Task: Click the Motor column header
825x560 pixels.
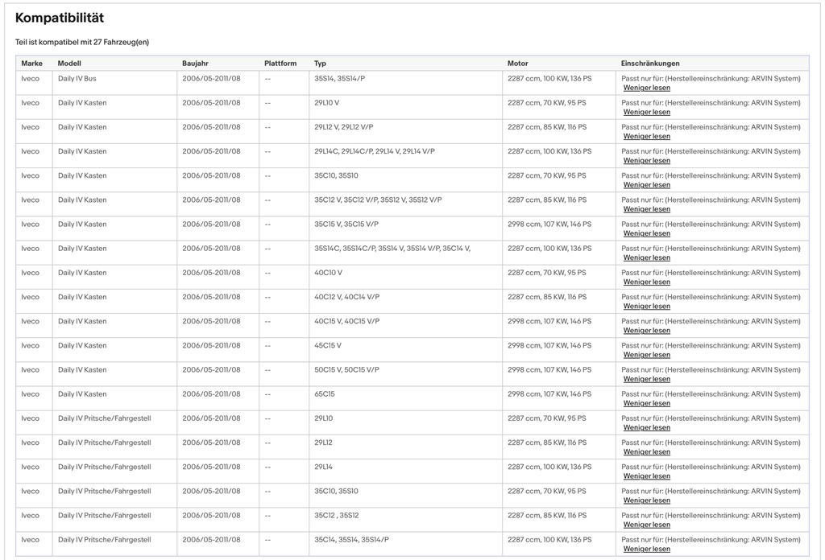Action: coord(518,63)
